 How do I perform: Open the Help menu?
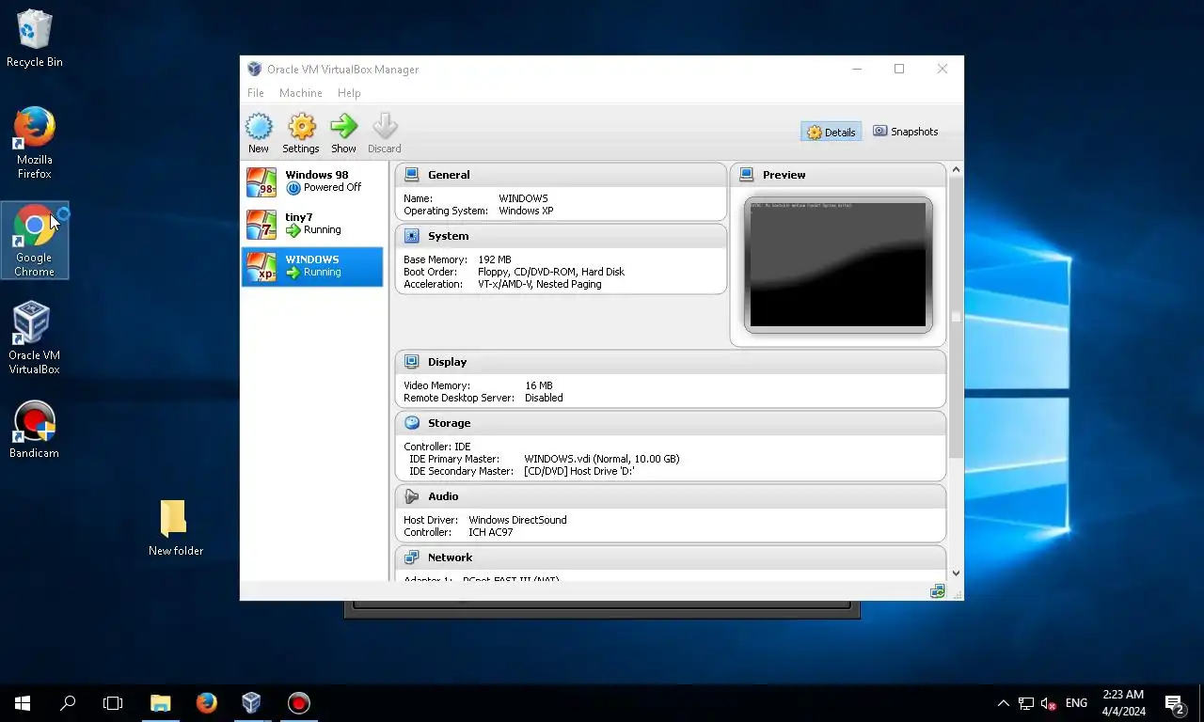[349, 93]
